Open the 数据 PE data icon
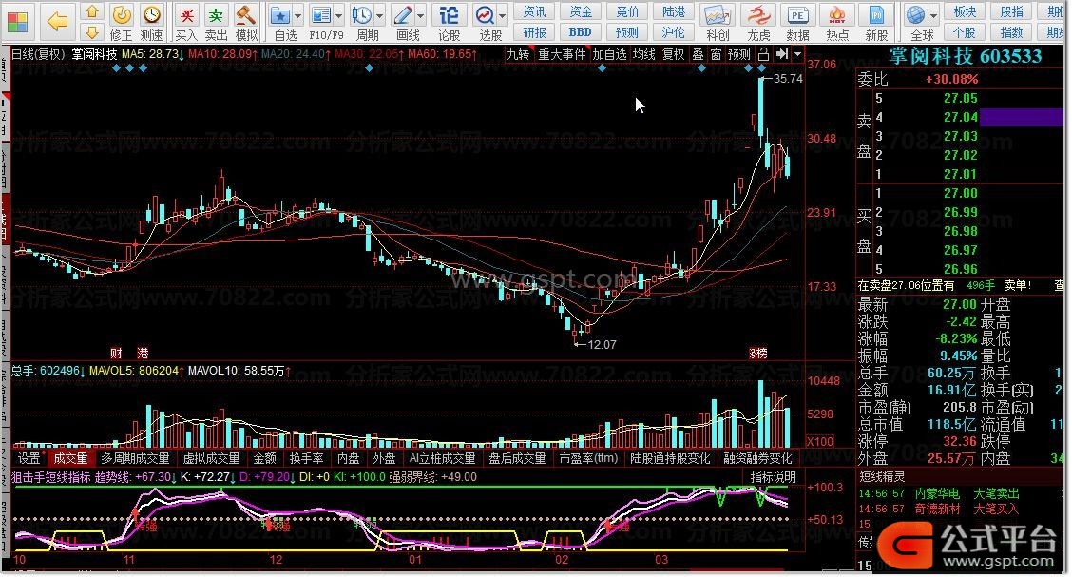The height and width of the screenshot is (577, 1072). tap(798, 22)
